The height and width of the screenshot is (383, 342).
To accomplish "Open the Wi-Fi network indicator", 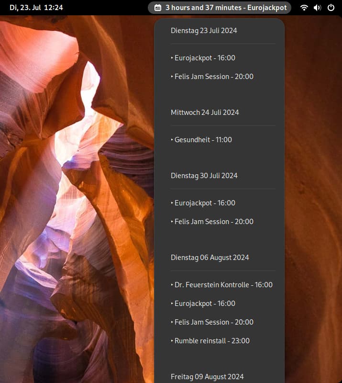I will [304, 8].
